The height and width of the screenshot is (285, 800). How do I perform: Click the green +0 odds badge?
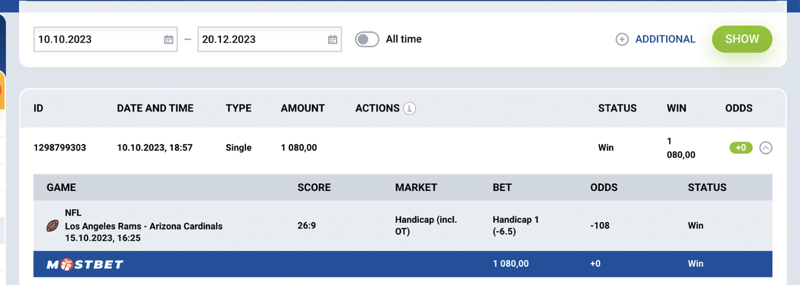coord(741,148)
